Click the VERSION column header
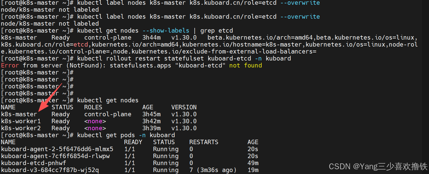429x174 pixels. [x=184, y=107]
